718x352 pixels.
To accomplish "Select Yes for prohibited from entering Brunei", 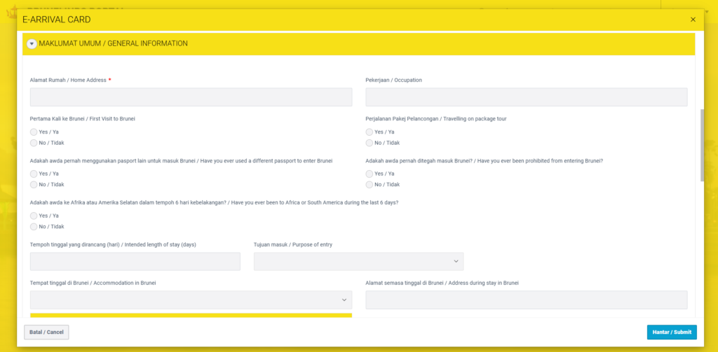I will point(370,174).
